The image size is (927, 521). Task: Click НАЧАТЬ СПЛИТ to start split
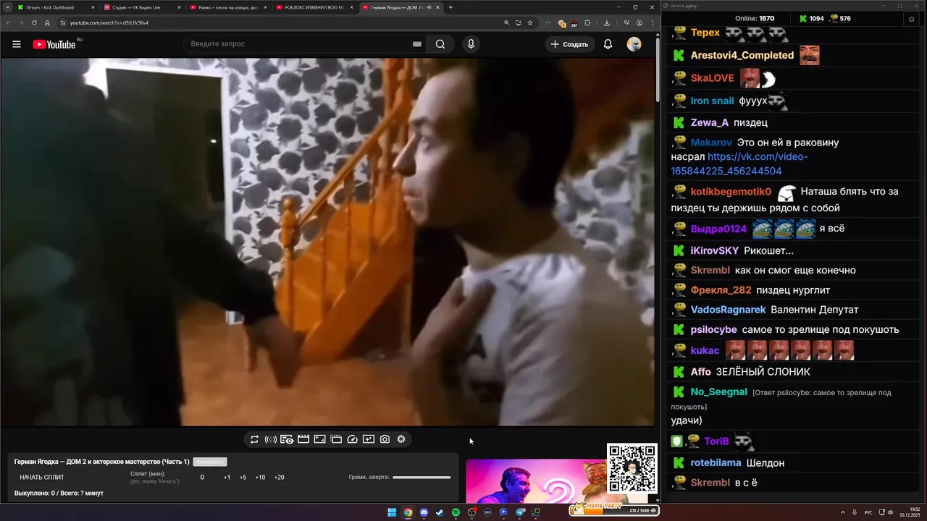click(42, 478)
